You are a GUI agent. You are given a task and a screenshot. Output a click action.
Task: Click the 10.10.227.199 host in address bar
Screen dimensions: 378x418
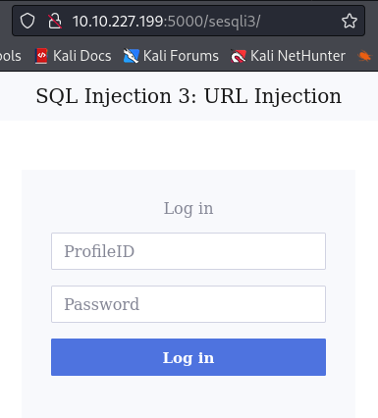click(x=118, y=22)
